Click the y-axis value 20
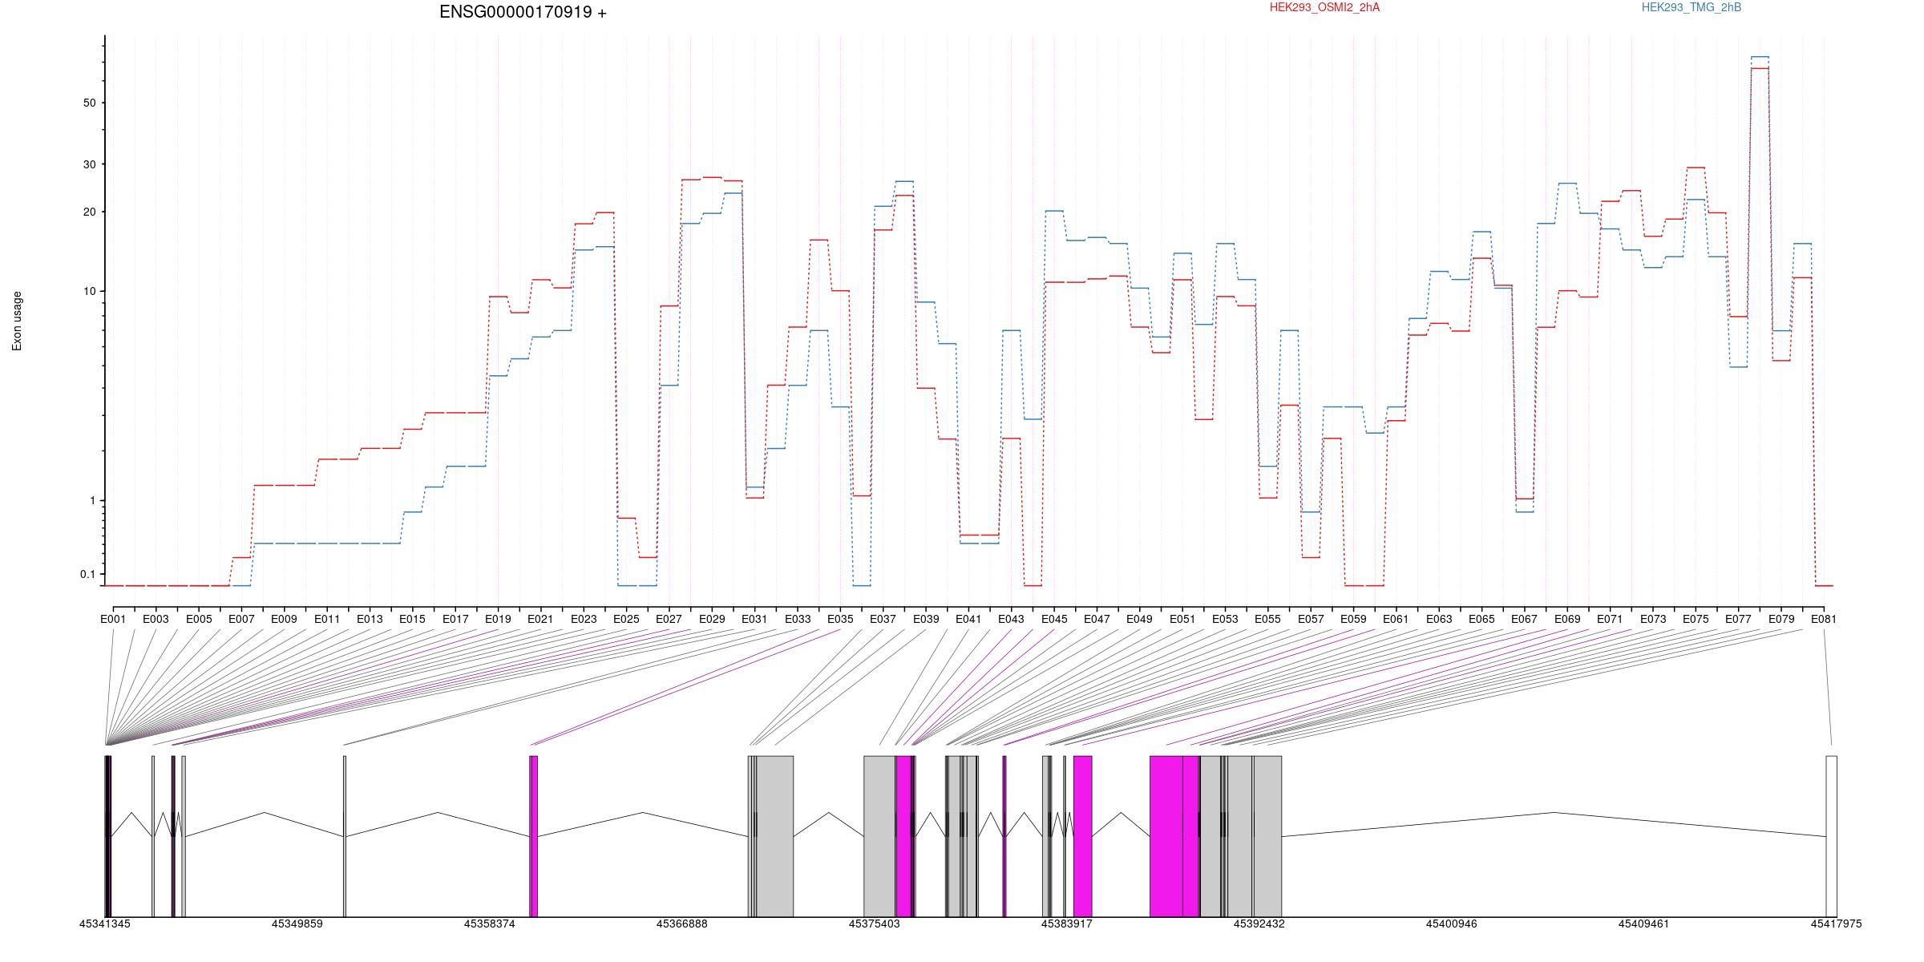Screen dimensions: 1924x962 [x=89, y=212]
